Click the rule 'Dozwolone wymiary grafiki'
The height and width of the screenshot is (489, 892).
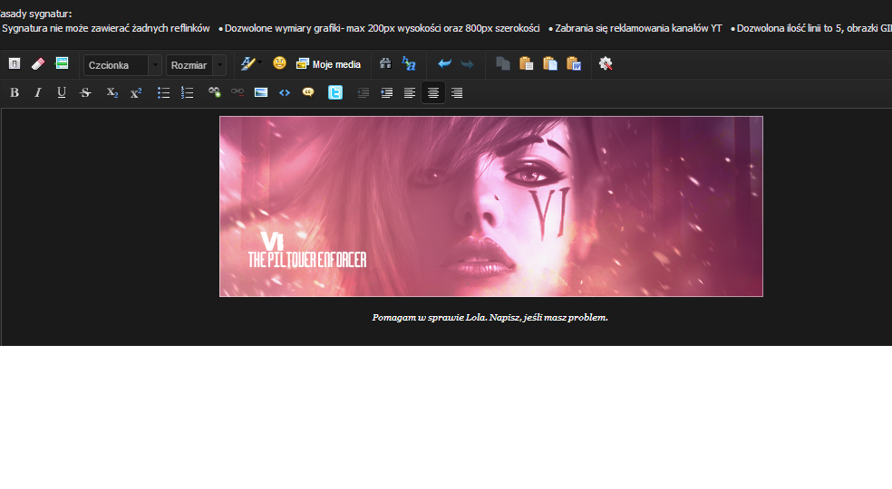click(283, 28)
